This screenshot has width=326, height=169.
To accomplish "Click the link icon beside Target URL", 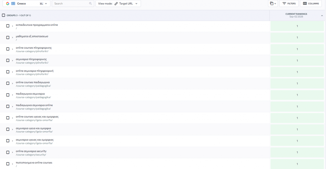I will pyautogui.click(x=116, y=3).
